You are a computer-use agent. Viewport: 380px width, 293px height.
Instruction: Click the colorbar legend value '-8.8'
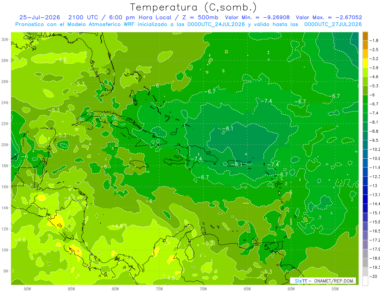(375, 131)
